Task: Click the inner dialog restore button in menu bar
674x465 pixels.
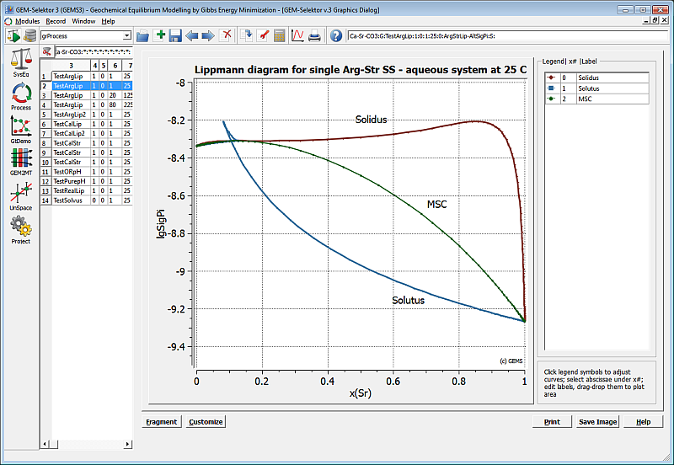Action: (x=655, y=20)
